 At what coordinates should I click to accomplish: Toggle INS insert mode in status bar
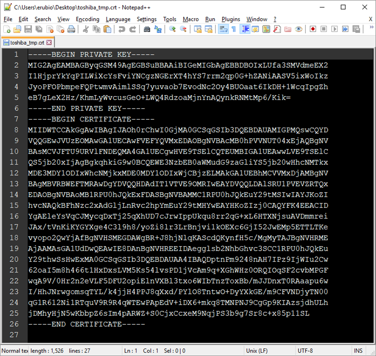358,351
